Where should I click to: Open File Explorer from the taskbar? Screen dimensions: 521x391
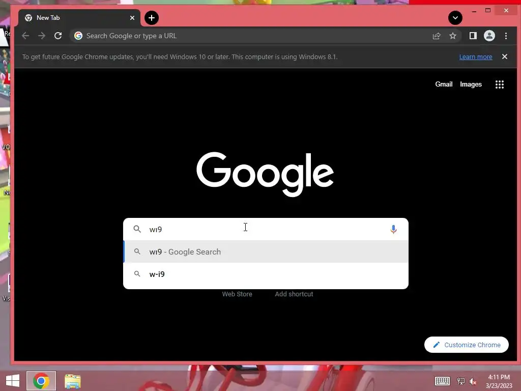point(73,381)
